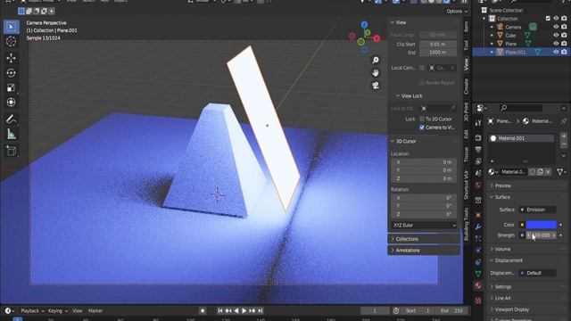Viewport: 571px width, 321px height.
Task: Click the red X axis on navigation gizmo
Action: [377, 38]
